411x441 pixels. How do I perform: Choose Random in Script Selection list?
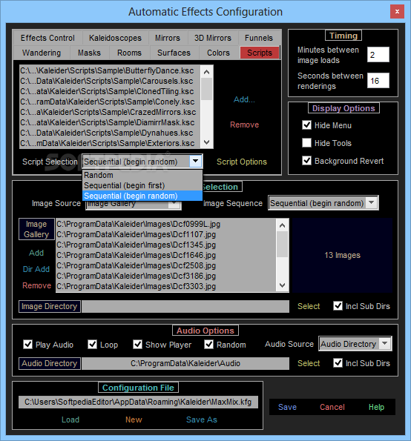tap(142, 175)
